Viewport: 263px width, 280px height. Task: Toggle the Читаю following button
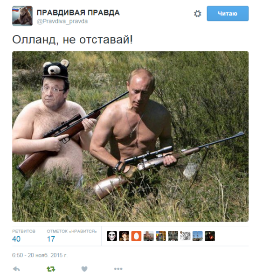click(x=228, y=14)
